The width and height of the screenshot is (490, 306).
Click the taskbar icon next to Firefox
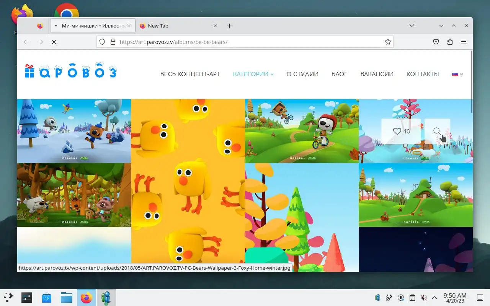[x=106, y=297]
